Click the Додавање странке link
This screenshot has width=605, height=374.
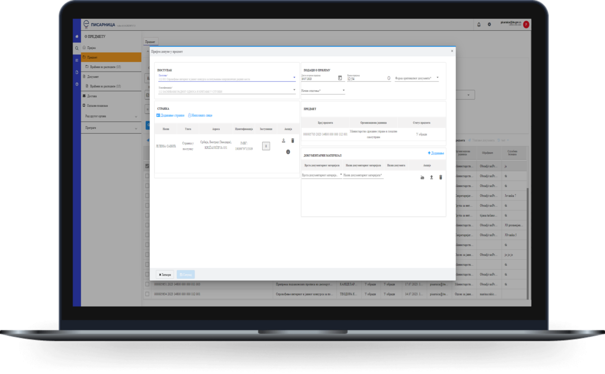click(x=171, y=115)
